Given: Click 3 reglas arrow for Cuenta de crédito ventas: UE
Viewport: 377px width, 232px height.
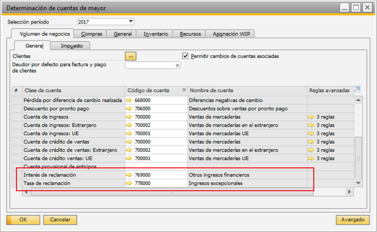Looking at the screenshot, I should click(311, 158).
